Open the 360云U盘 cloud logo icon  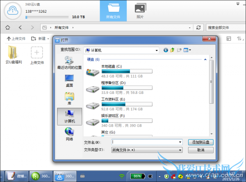click(x=13, y=11)
